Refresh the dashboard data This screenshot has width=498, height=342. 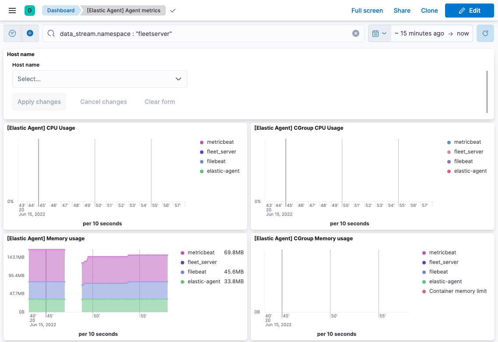(x=486, y=33)
